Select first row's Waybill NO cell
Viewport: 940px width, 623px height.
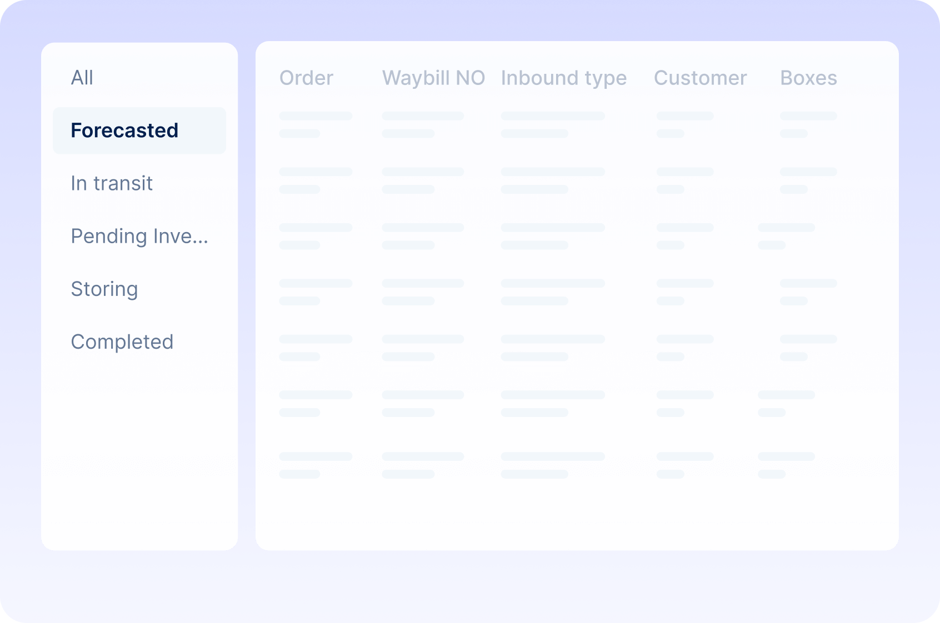tap(422, 124)
